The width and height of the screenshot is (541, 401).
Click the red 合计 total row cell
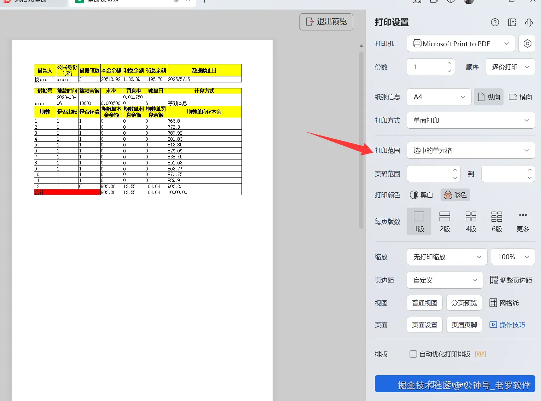[67, 192]
